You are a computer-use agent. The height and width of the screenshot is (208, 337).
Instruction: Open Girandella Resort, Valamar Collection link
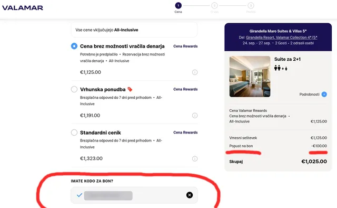coord(282,37)
